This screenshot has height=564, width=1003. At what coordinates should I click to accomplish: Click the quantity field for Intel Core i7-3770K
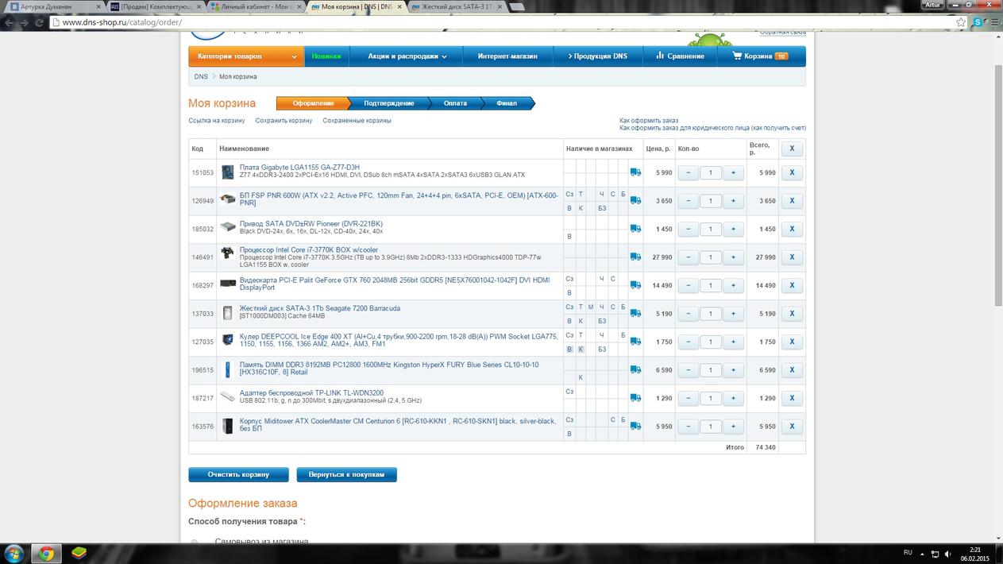(x=711, y=257)
